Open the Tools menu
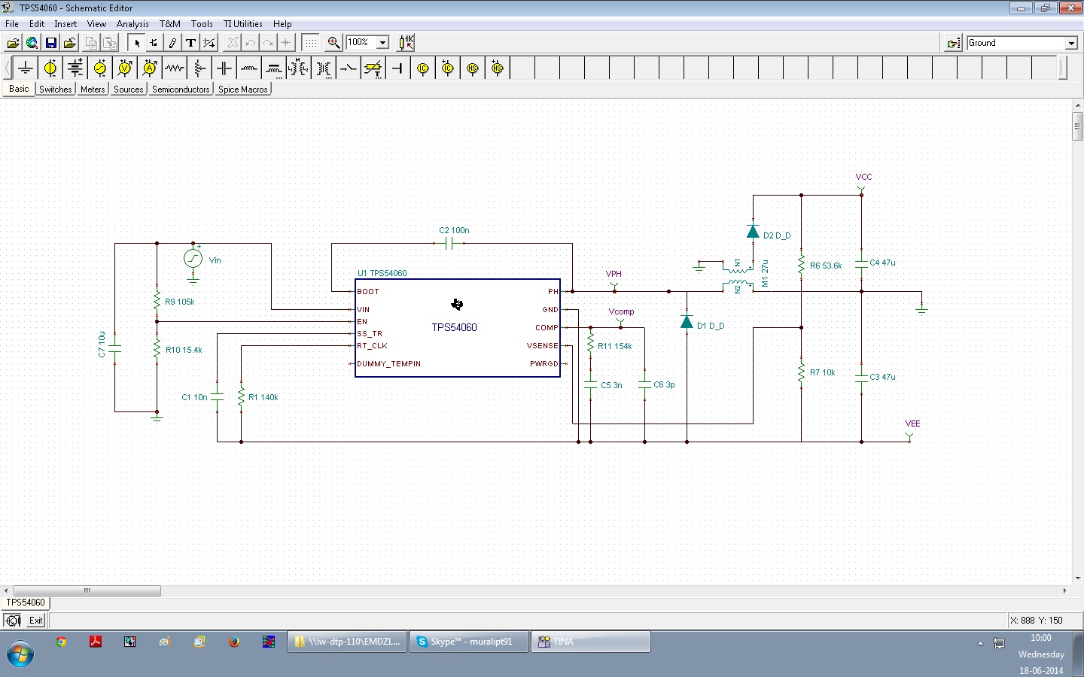The width and height of the screenshot is (1084, 677). click(202, 24)
